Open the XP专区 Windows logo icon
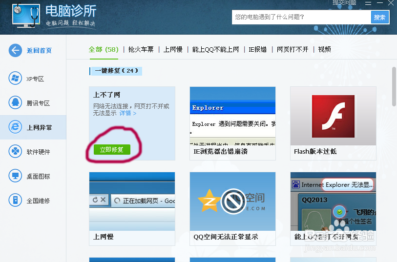This screenshot has width=397, height=262. pyautogui.click(x=15, y=78)
